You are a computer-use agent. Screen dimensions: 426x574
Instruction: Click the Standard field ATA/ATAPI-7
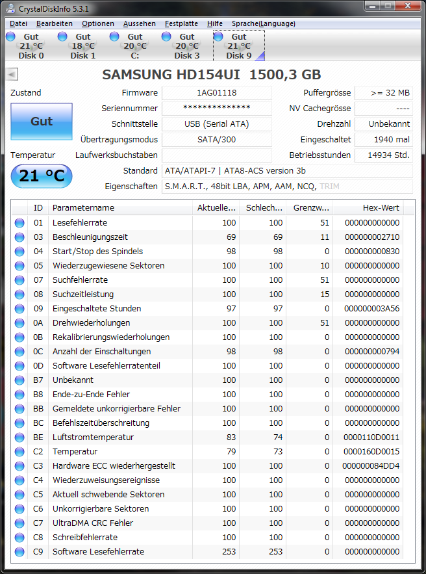coord(288,170)
